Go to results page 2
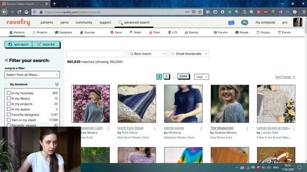 pyautogui.click(x=166, y=76)
